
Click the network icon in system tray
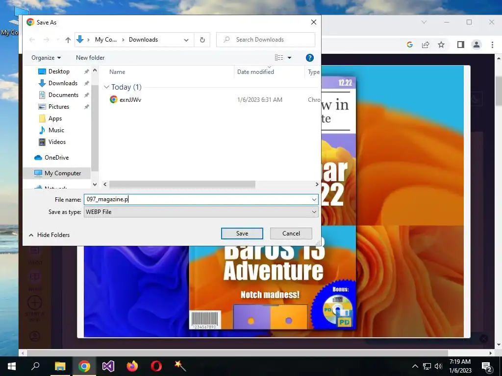(x=427, y=366)
